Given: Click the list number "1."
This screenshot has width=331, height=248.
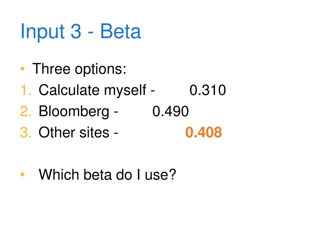Looking at the screenshot, I should pyautogui.click(x=26, y=90).
